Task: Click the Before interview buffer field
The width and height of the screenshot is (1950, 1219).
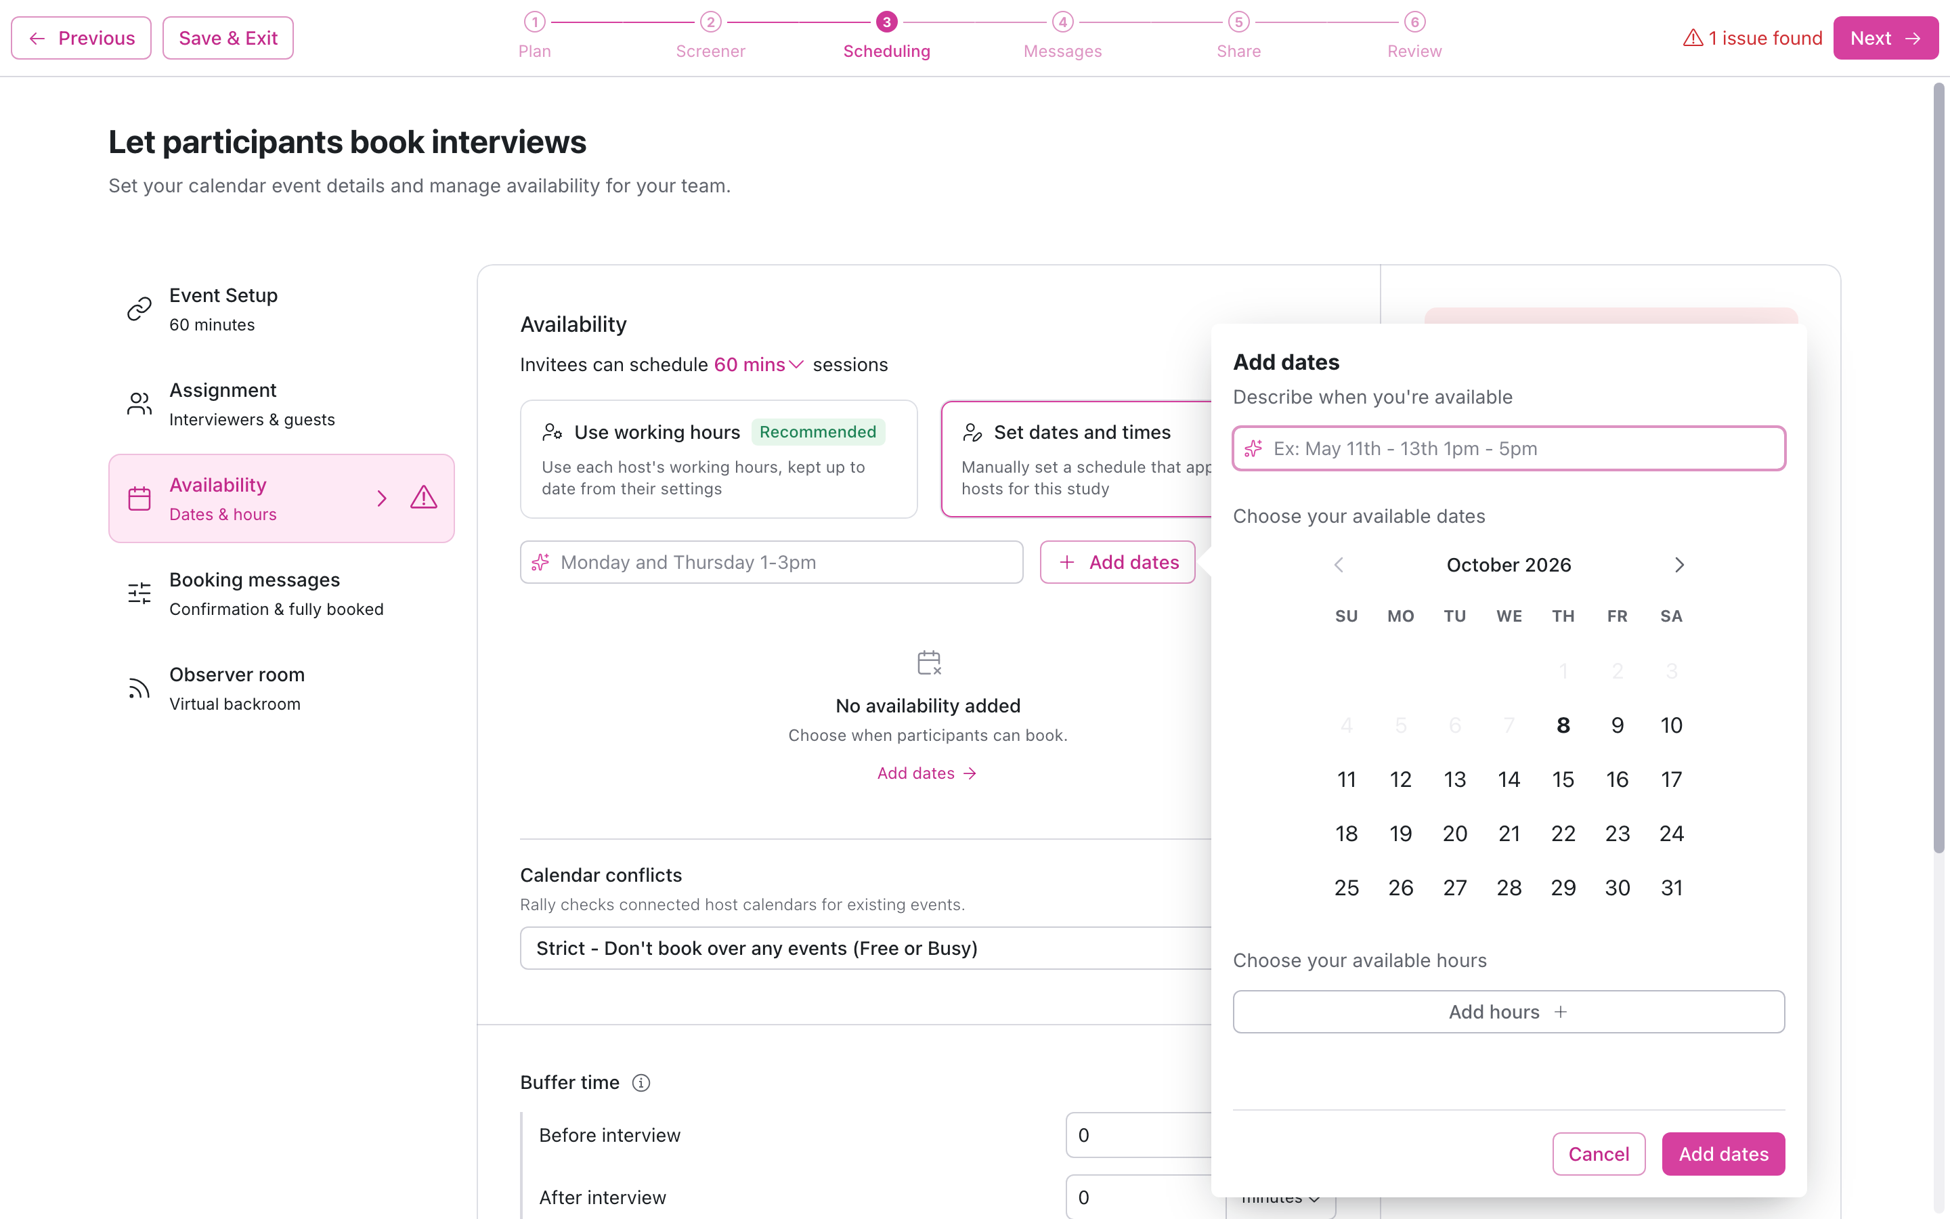Action: (1137, 1135)
